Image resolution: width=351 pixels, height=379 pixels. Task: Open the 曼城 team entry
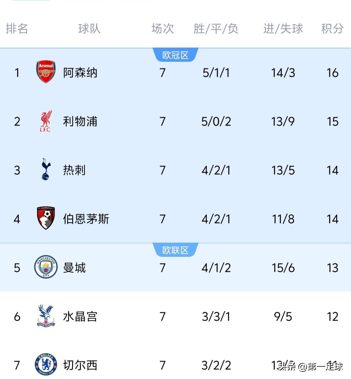(x=74, y=268)
